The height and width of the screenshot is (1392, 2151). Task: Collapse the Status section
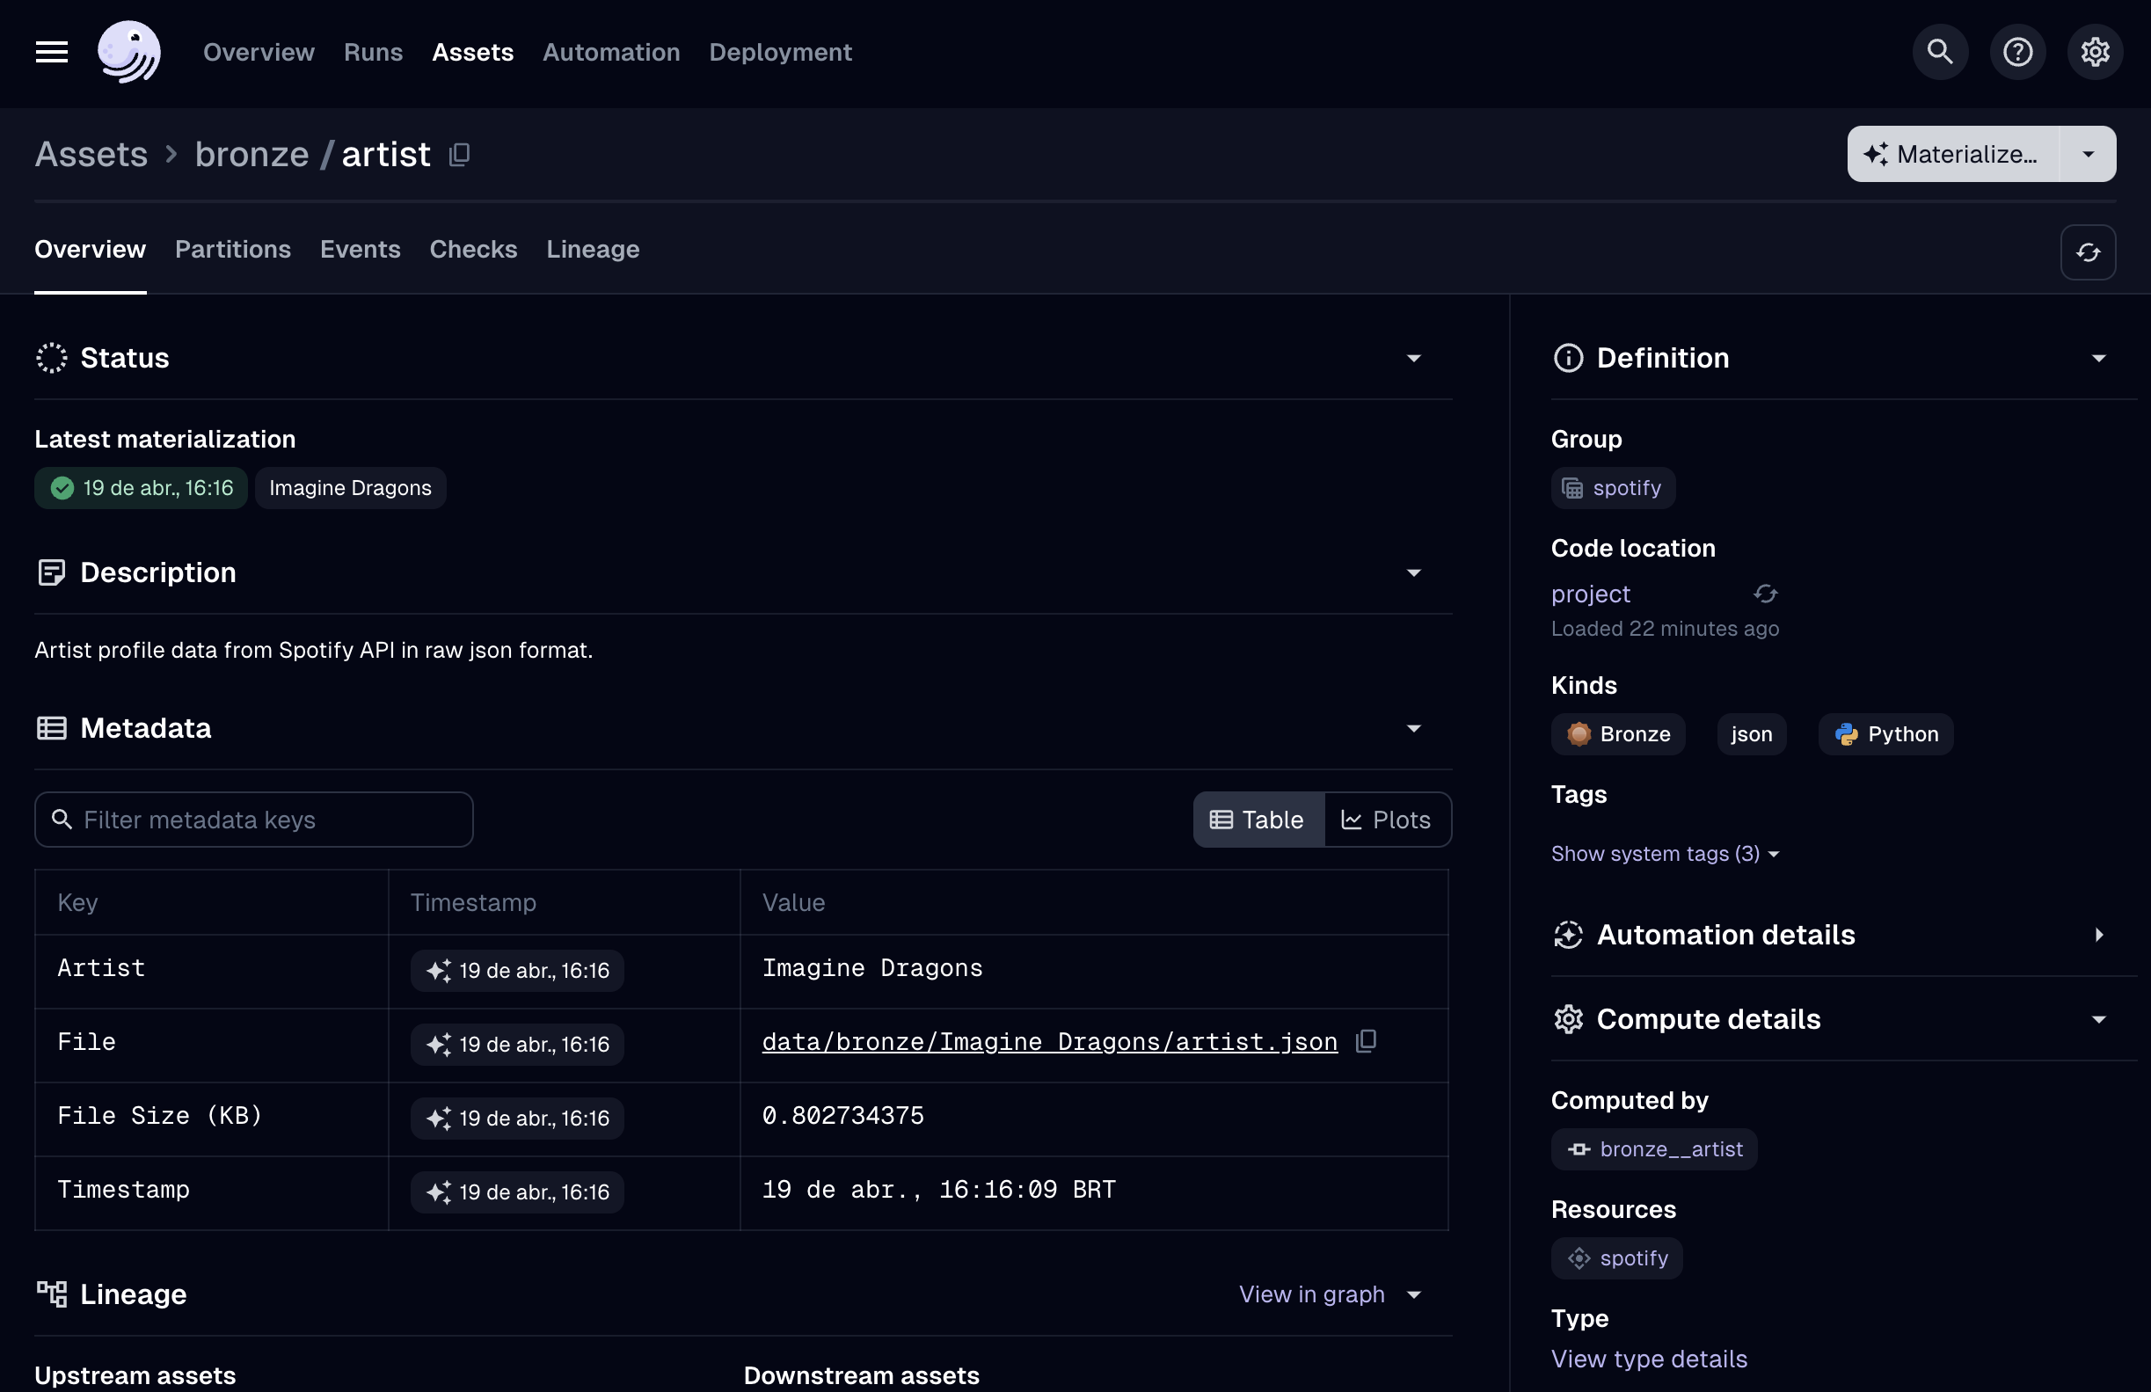tap(1413, 358)
